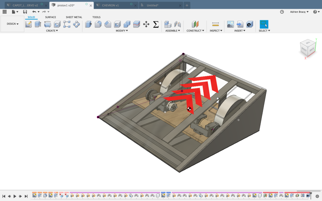Switch to the SURFACE tab

50,17
